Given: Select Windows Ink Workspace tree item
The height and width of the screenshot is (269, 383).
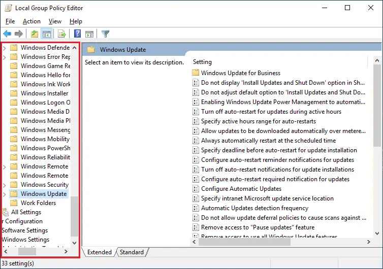Looking at the screenshot, I should coord(45,84).
